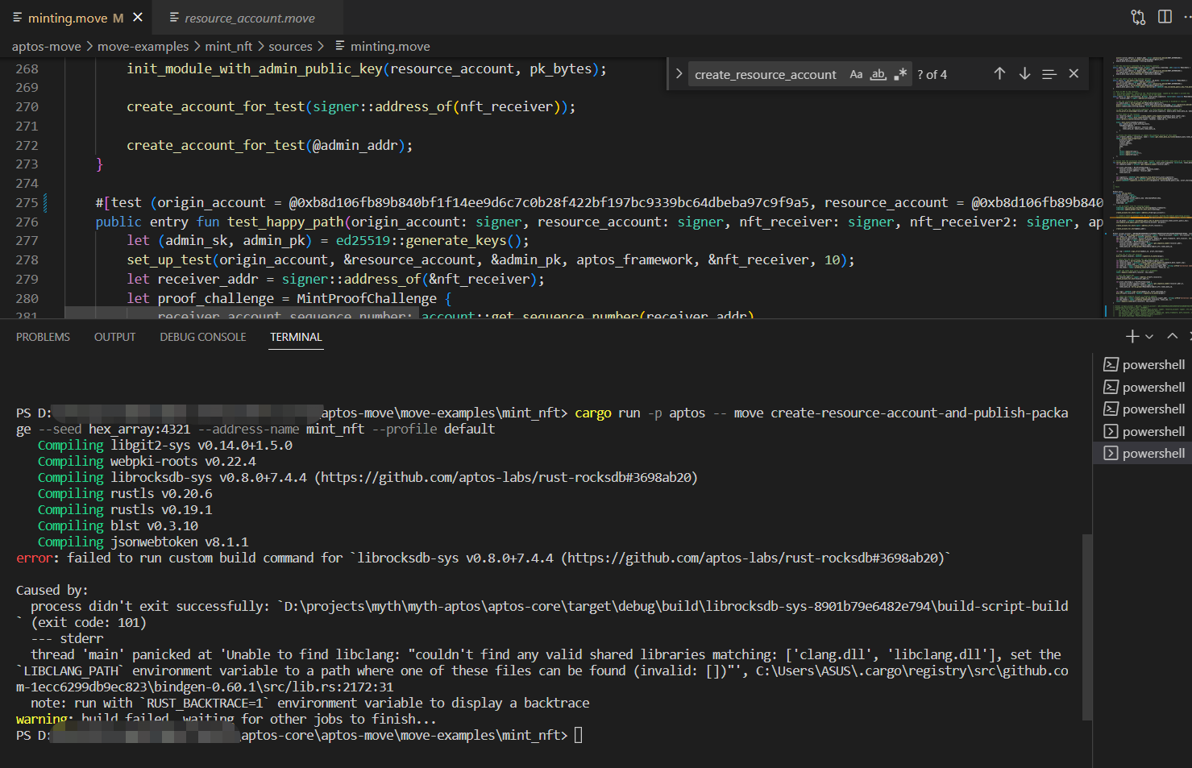Viewport: 1192px width, 768px height.
Task: Open the DEBUG CONSOLE panel tab
Action: 203,337
